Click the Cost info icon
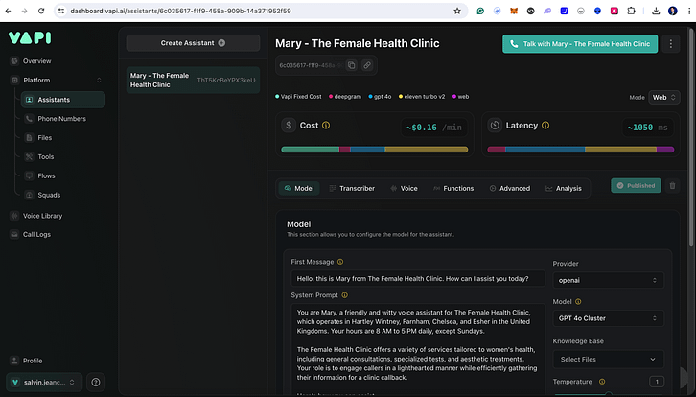Image resolution: width=696 pixels, height=397 pixels. [x=326, y=126]
